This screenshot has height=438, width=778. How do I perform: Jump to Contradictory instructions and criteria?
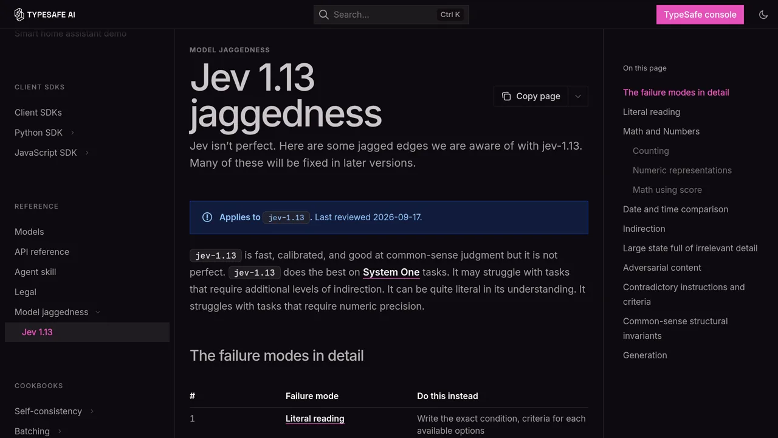tap(684, 294)
